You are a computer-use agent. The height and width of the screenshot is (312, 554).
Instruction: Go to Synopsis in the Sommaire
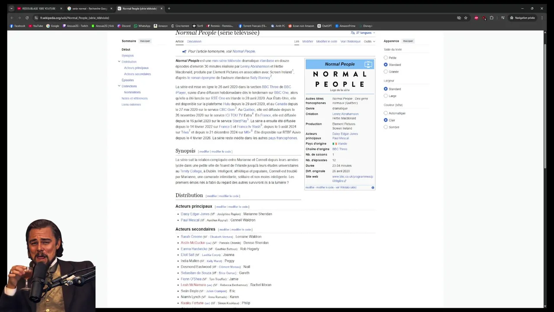pos(128,55)
